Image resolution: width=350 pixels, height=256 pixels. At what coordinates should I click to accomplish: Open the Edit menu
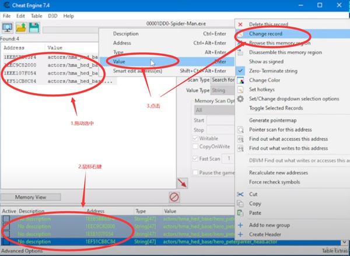[x=20, y=16]
